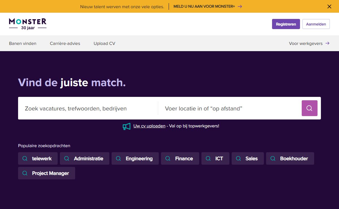This screenshot has height=209, width=339.
Task: Focus the Zoek vacatures keyword field
Action: point(88,108)
